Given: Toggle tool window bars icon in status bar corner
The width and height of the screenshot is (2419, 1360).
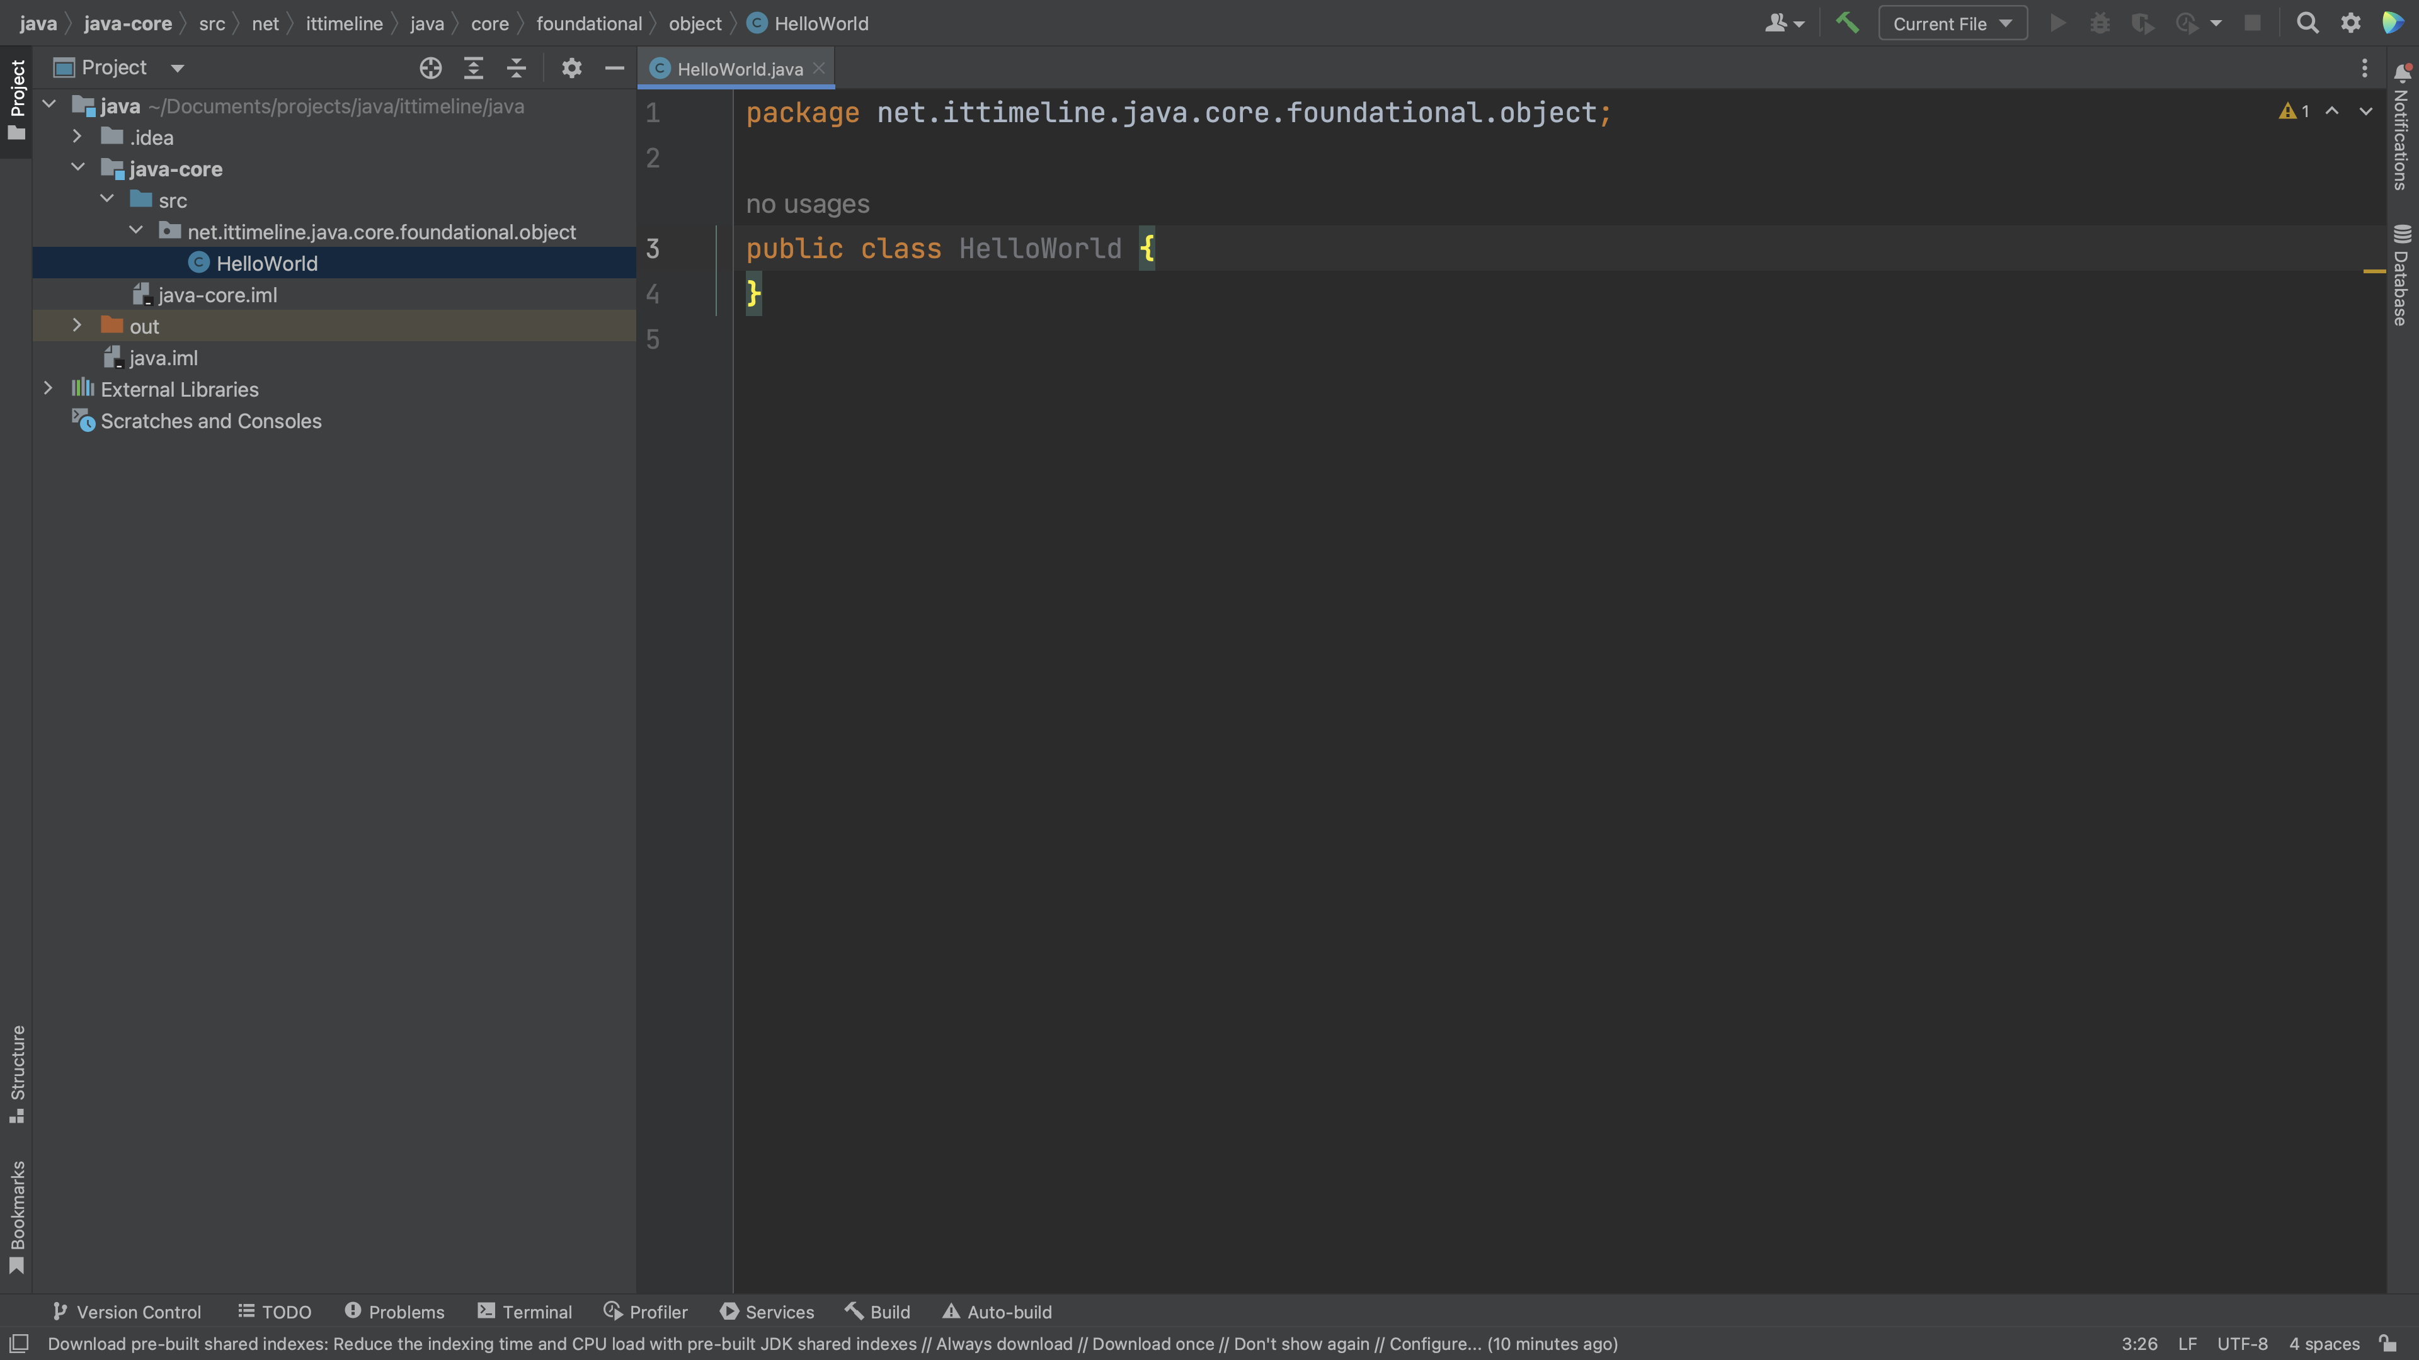Looking at the screenshot, I should (x=18, y=1343).
